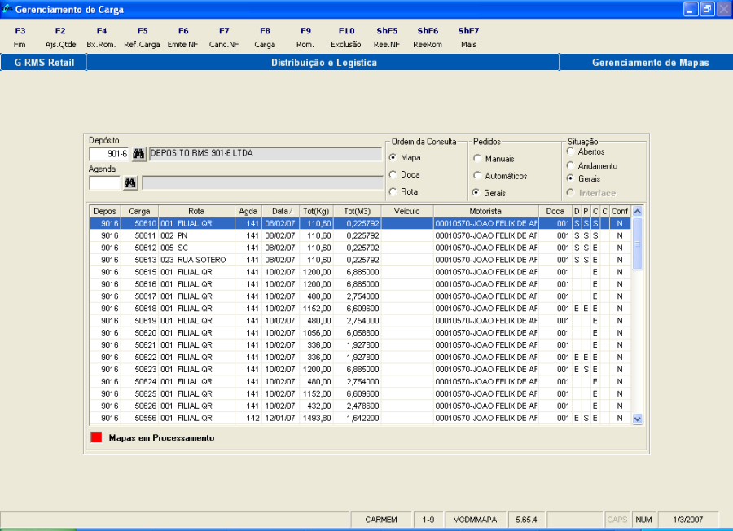Select the Doca query order radio
Viewport: 733px width, 531px height.
tap(393, 174)
